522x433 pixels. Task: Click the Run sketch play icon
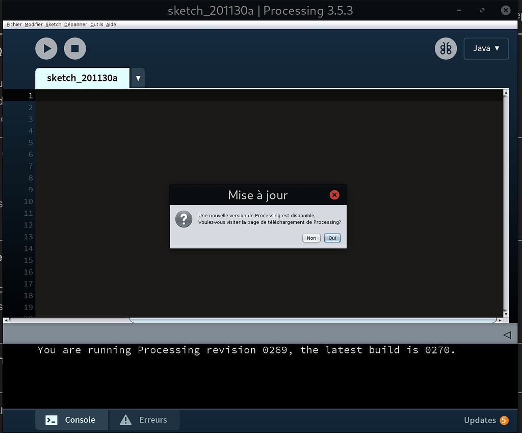46,48
